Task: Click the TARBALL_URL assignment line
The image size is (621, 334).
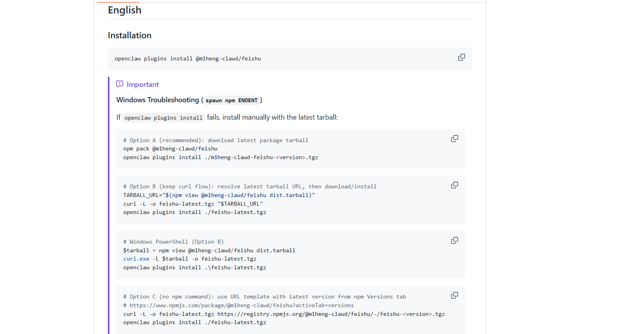Action: (219, 195)
